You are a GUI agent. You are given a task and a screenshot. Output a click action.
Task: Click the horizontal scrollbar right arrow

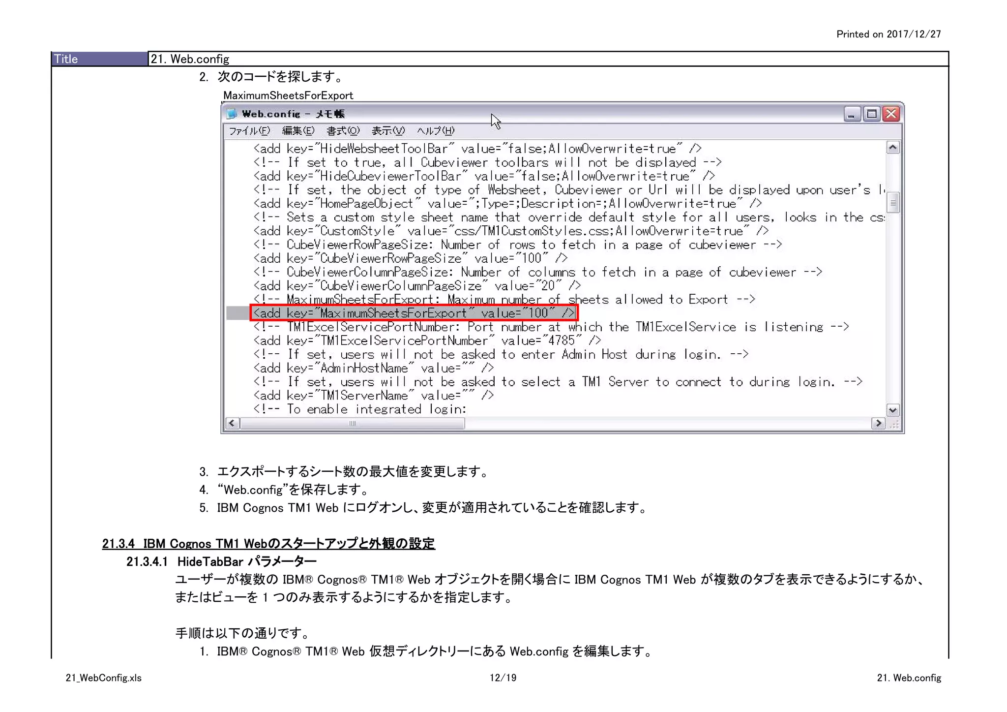(878, 423)
